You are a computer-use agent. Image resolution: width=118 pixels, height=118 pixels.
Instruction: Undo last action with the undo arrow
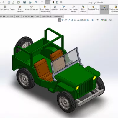click(x=36, y=2)
